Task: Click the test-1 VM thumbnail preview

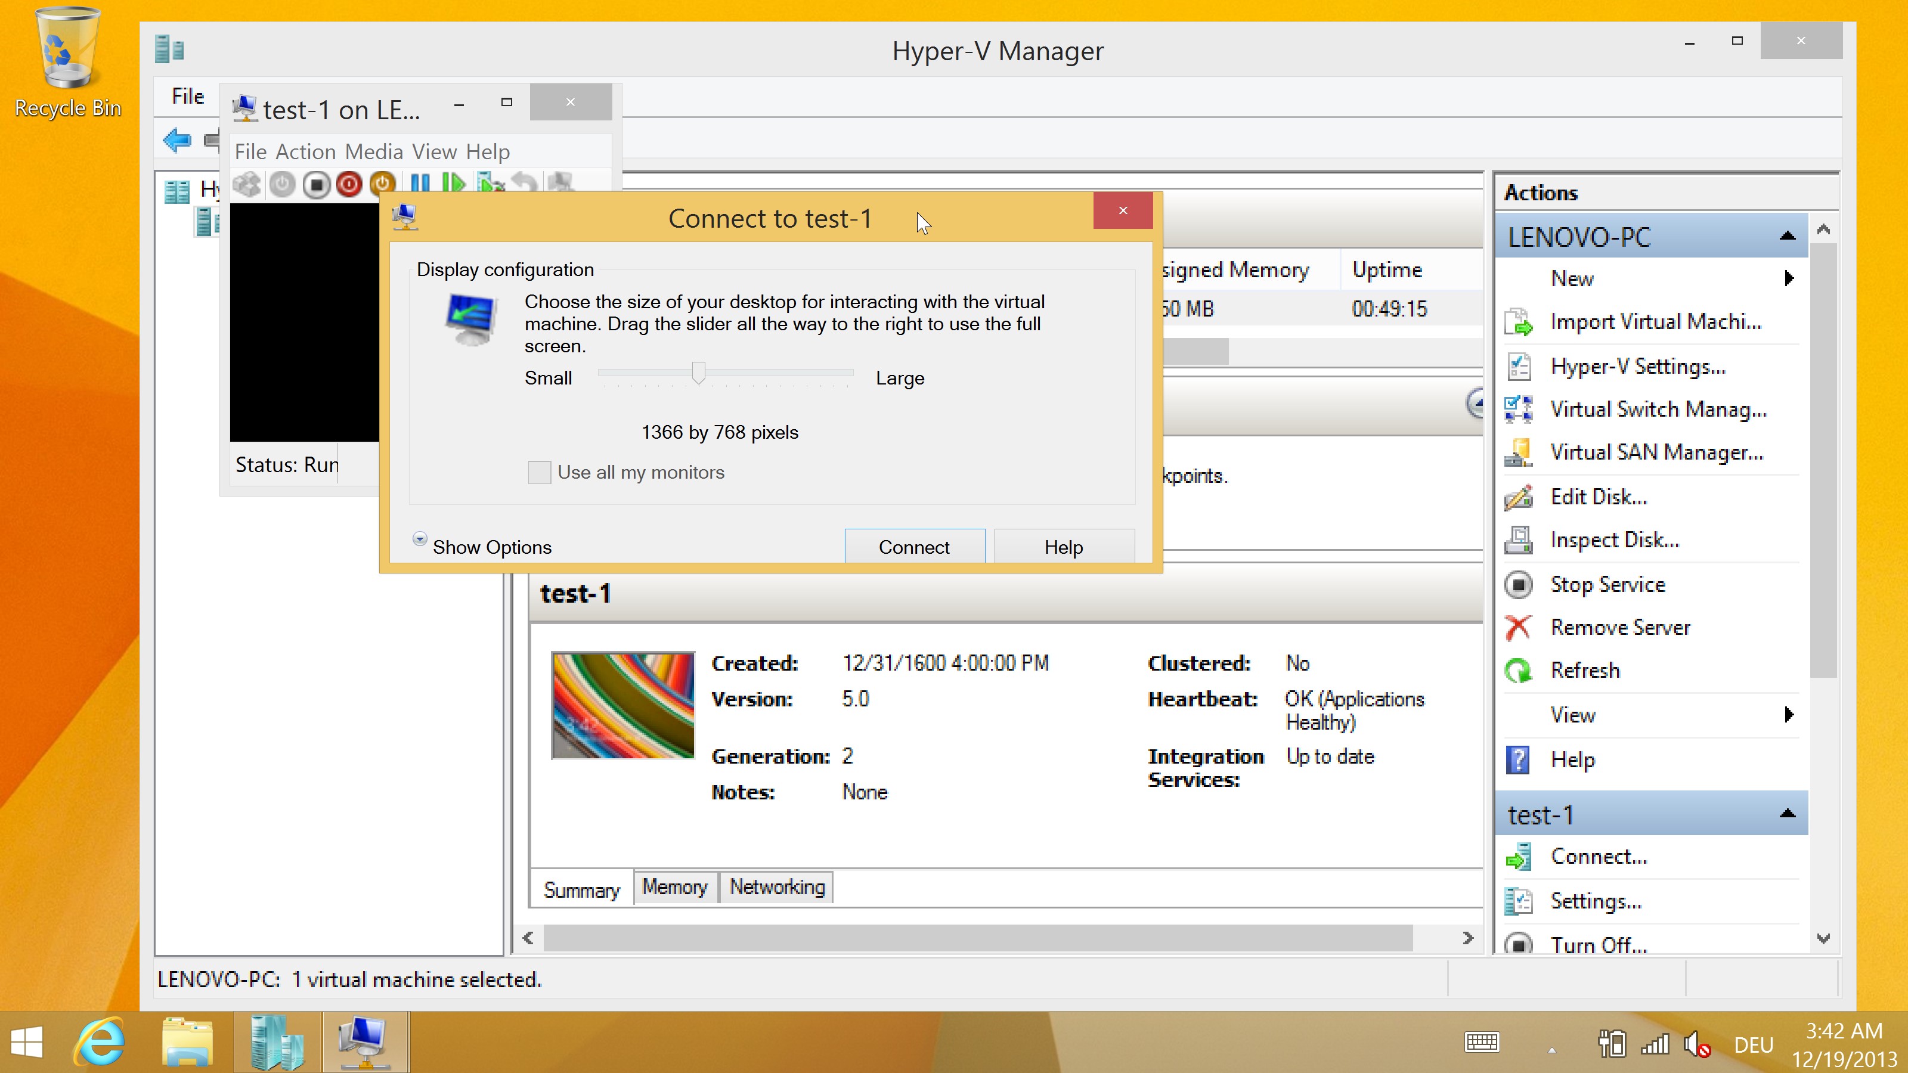Action: coord(623,706)
